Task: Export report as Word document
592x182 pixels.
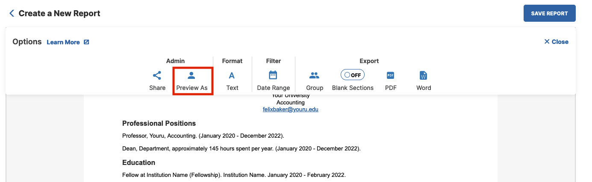Action: (424, 75)
